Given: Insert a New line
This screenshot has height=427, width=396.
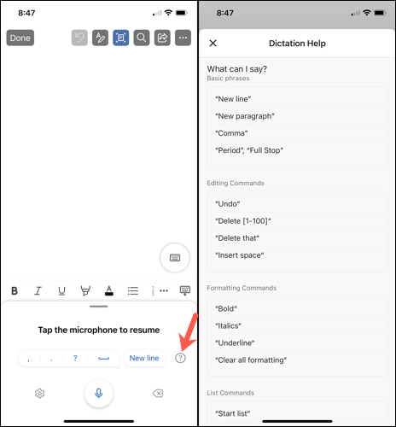Looking at the screenshot, I should point(144,358).
